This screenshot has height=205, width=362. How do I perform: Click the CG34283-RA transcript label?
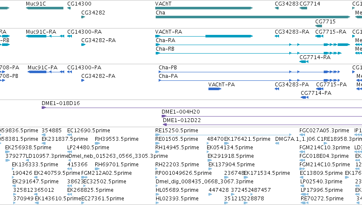[292, 31]
